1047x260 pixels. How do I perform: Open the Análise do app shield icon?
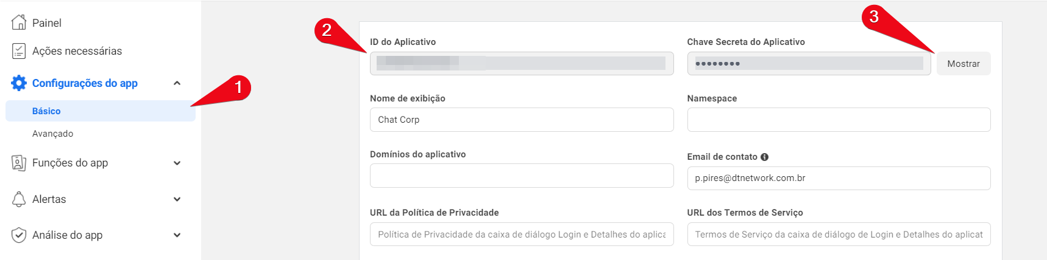click(19, 235)
